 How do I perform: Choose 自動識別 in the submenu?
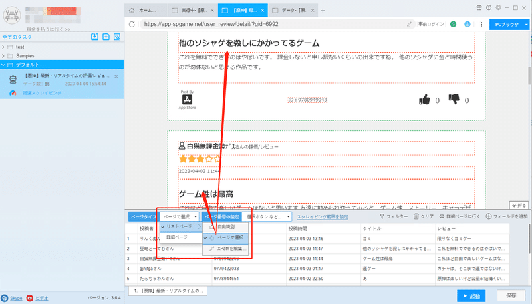pos(225,227)
